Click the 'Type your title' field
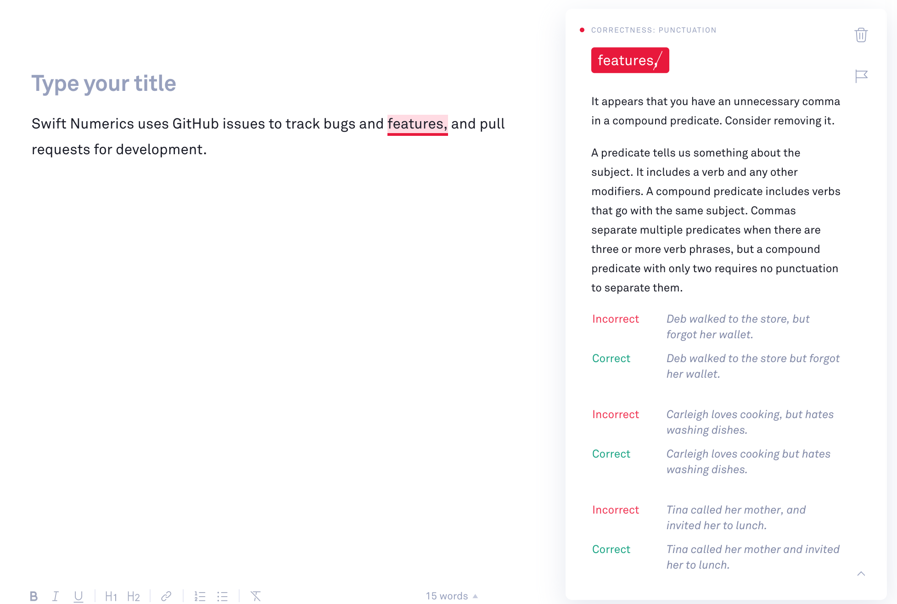897x604 pixels. [x=103, y=83]
